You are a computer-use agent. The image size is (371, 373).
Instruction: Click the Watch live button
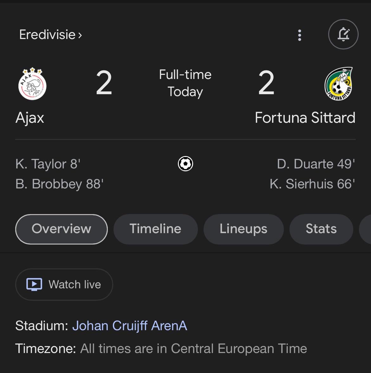(x=64, y=284)
